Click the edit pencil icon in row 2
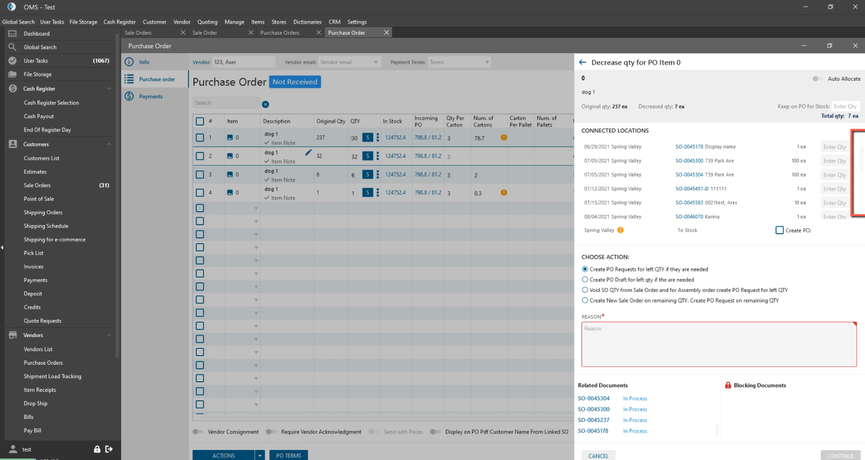865x460 pixels. pos(308,152)
